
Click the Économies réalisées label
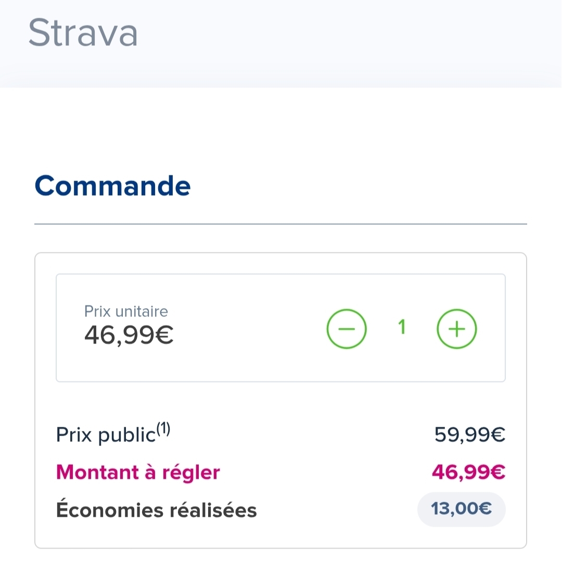156,511
